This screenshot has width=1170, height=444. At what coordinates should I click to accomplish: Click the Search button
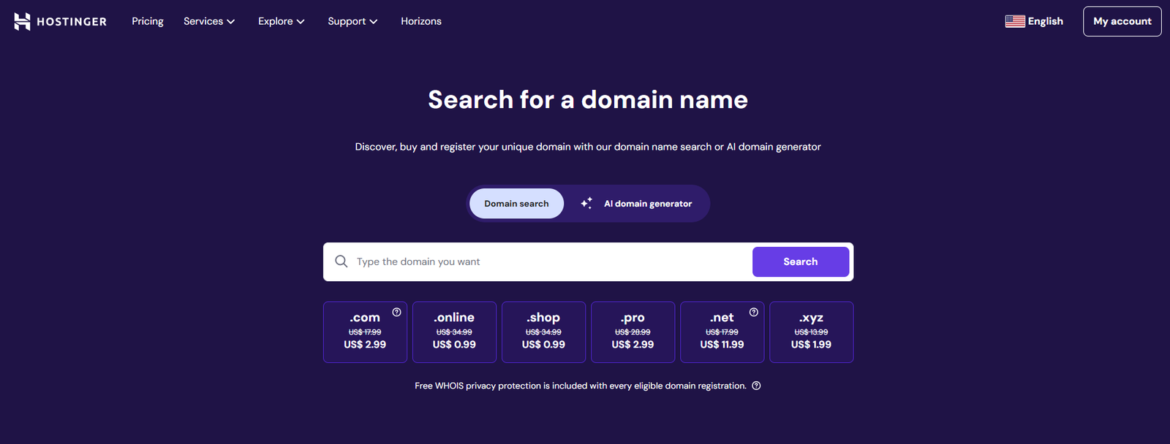coord(801,261)
